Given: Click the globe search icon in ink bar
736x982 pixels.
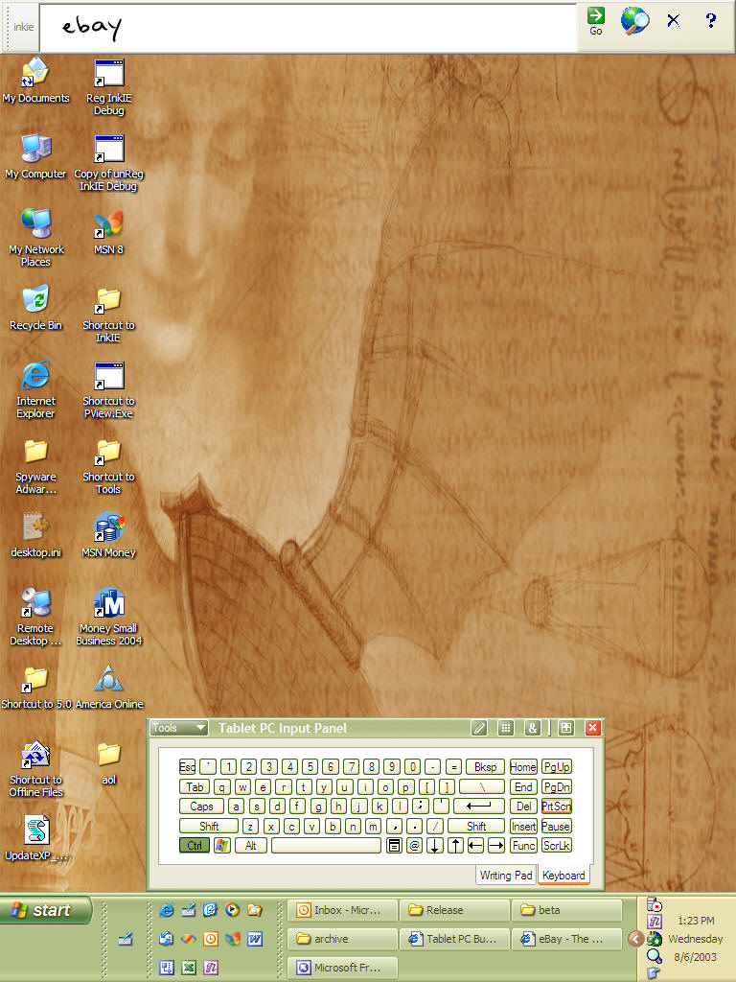Looking at the screenshot, I should click(634, 20).
